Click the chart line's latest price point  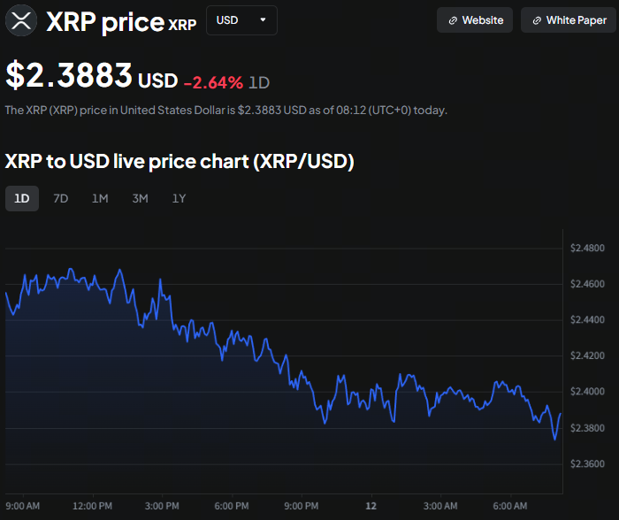click(x=561, y=413)
